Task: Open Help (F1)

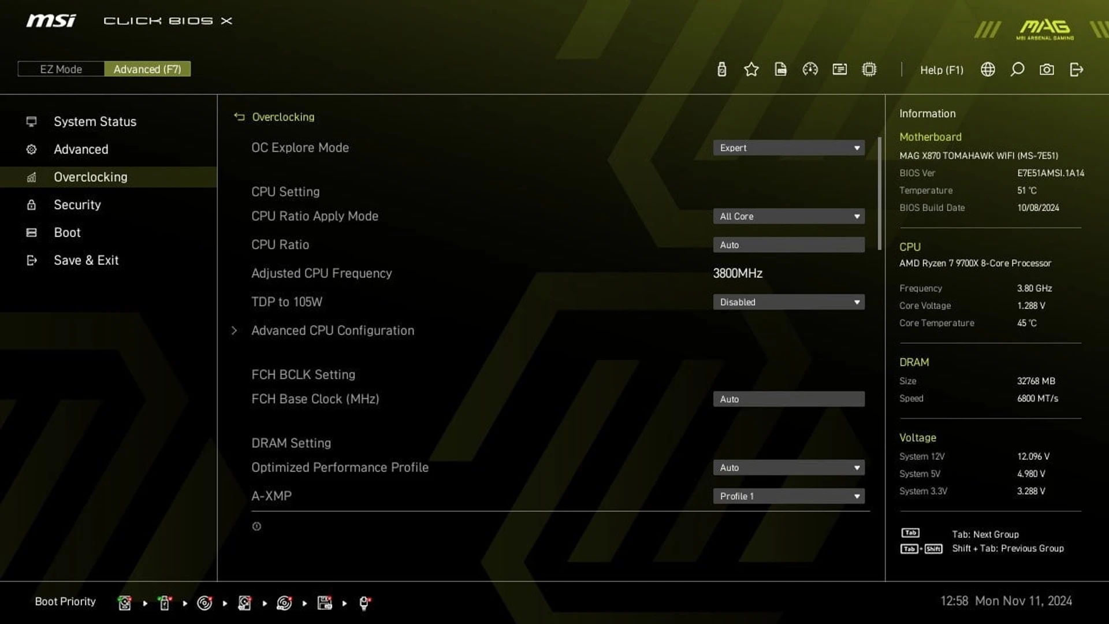Action: point(941,70)
